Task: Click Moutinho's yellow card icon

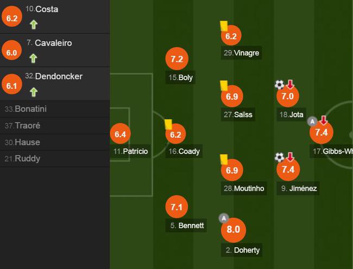Action: (x=224, y=159)
